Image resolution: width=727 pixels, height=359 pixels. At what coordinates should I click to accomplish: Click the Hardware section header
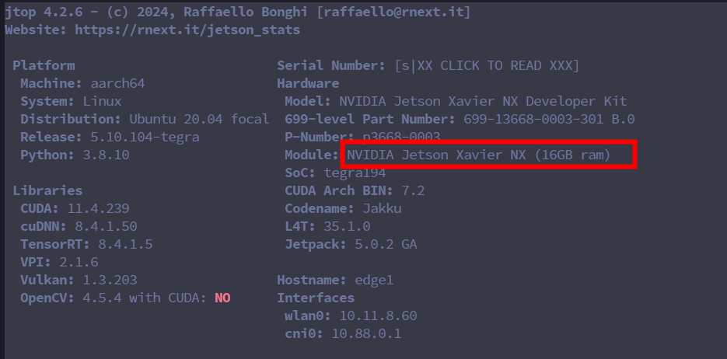[x=308, y=83]
